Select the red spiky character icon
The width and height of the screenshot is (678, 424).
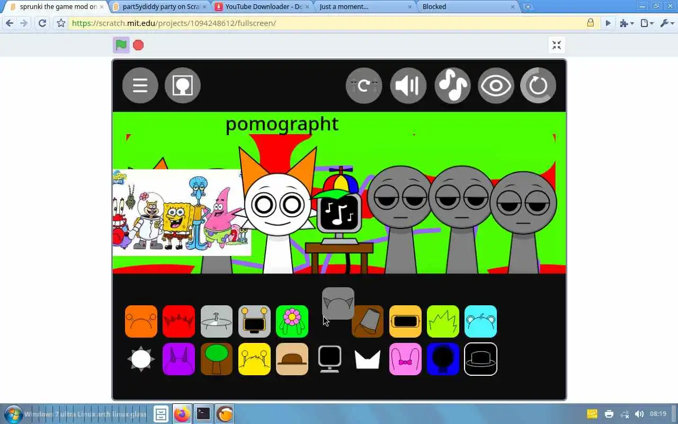179,321
